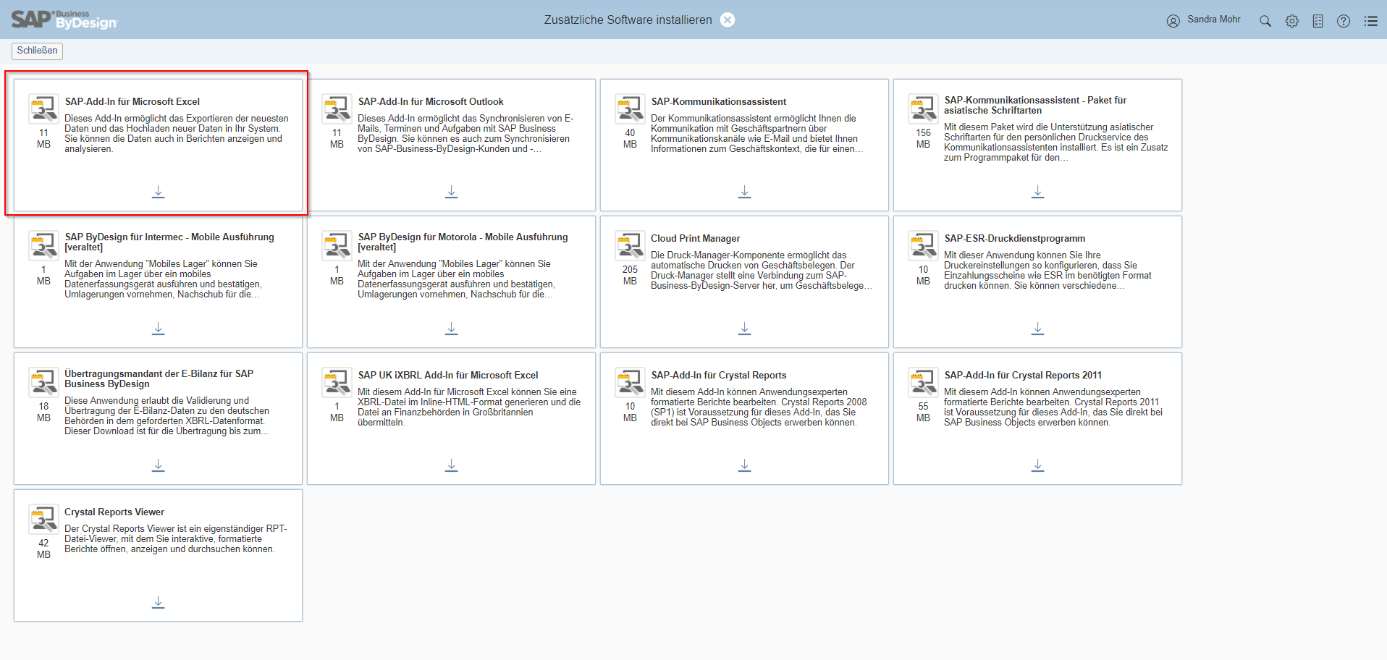Click title SAP ByDesign für Motorola - Mobile Ausführung
The height and width of the screenshot is (660, 1387).
click(x=463, y=242)
